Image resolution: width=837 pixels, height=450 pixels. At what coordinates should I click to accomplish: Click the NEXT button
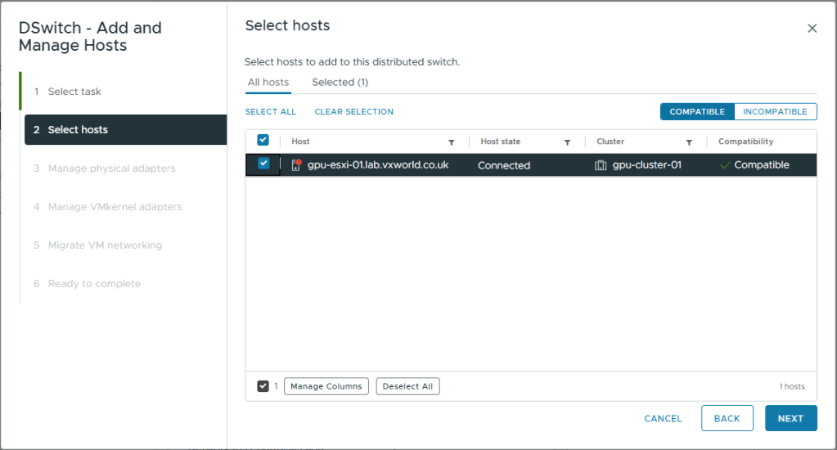click(x=790, y=418)
